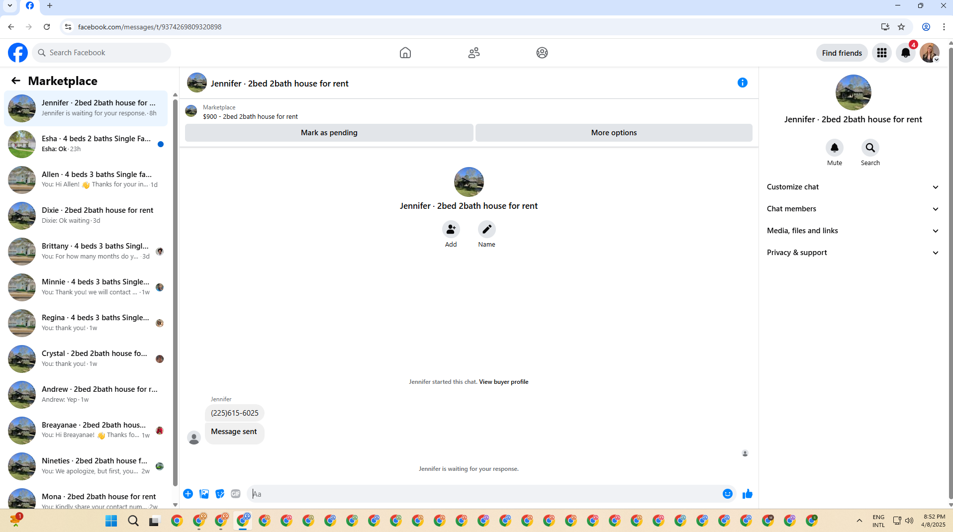
Task: Choose a sticker icon in composer
Action: (220, 494)
